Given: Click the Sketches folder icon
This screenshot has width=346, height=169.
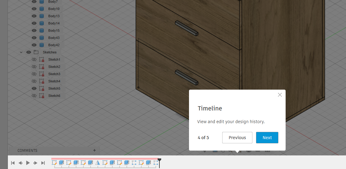Looking at the screenshot, I should click(x=36, y=52).
